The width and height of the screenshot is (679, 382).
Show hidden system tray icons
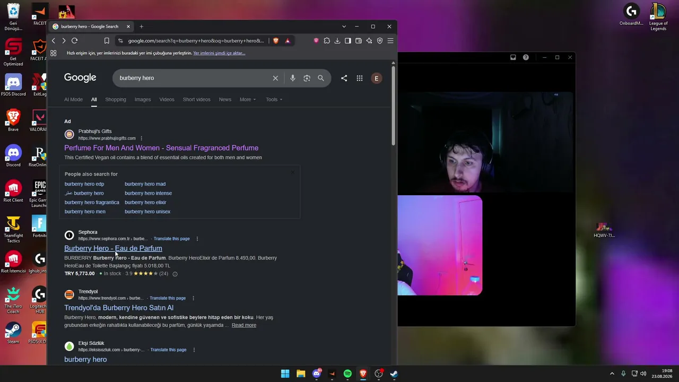612,374
